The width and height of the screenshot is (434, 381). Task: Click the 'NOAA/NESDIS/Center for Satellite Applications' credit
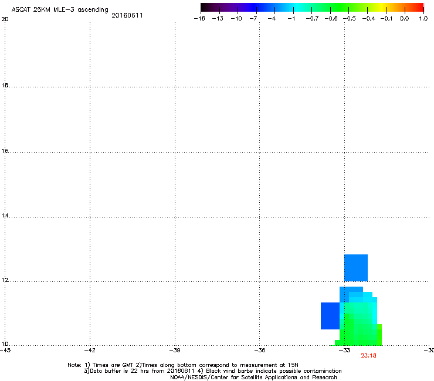pos(253,377)
